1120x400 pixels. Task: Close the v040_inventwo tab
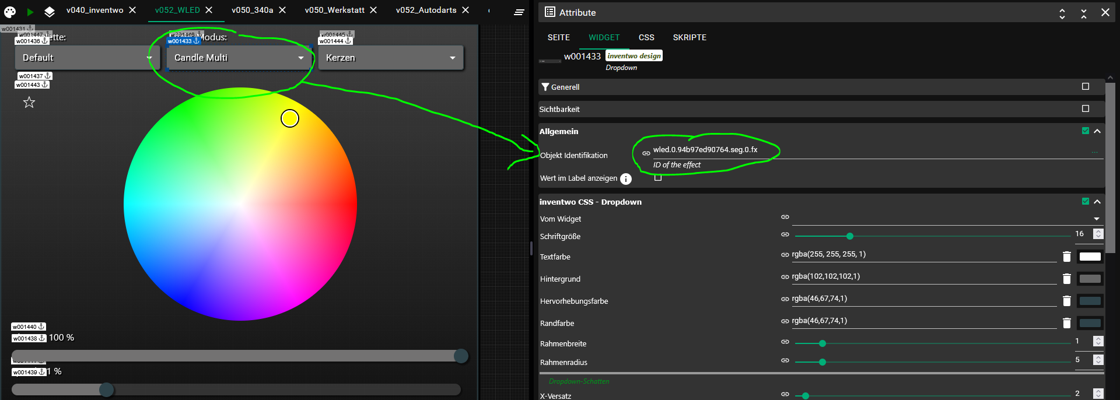point(132,10)
